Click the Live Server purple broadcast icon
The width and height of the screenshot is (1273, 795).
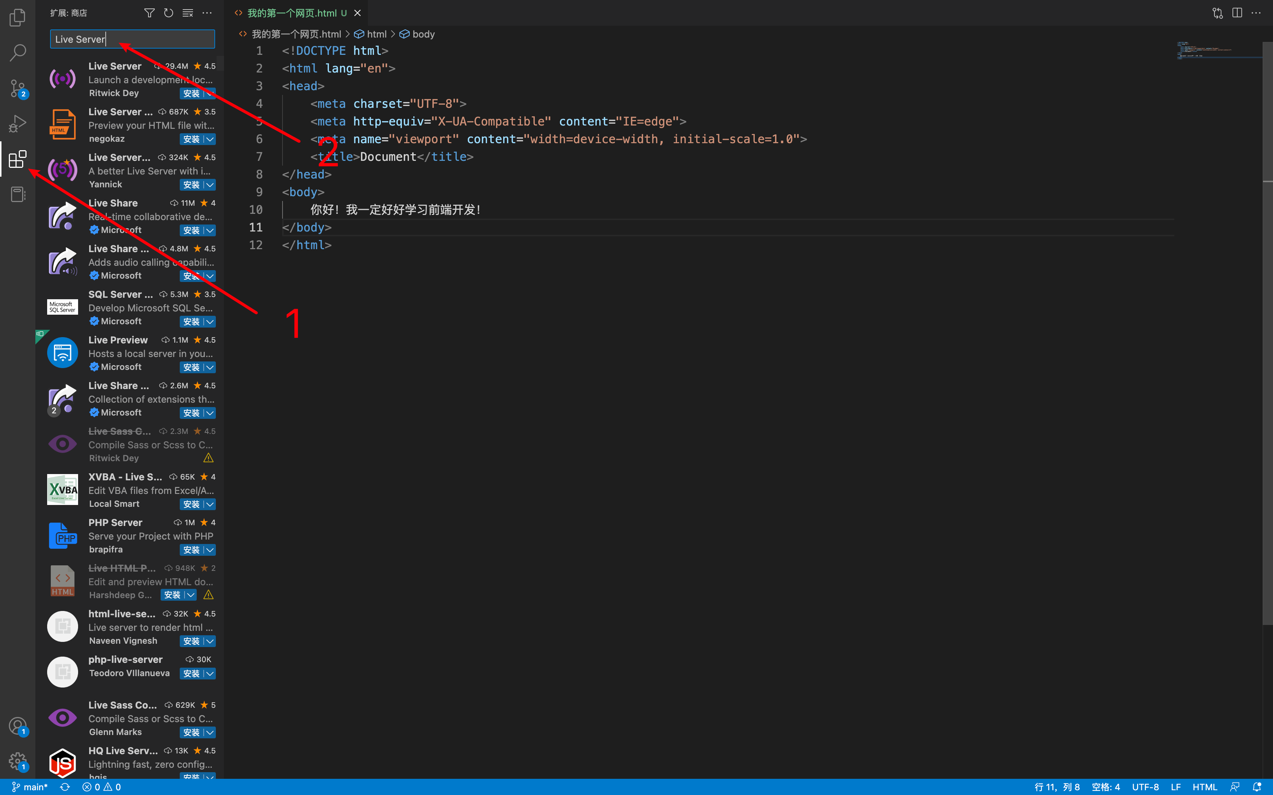click(63, 79)
